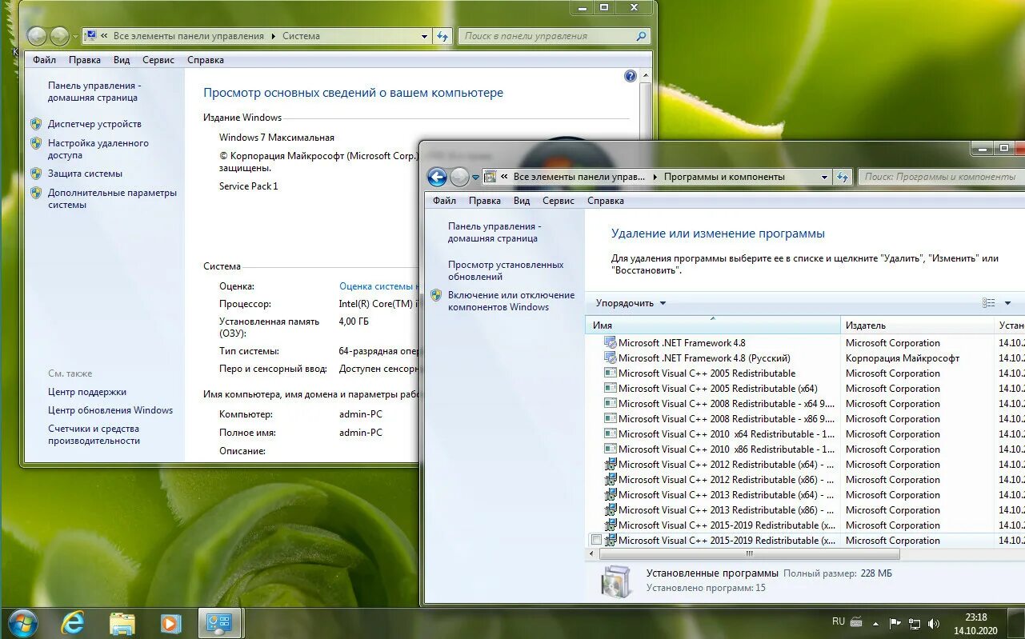Open Файл menu in System window
The width and height of the screenshot is (1025, 639).
pos(44,60)
